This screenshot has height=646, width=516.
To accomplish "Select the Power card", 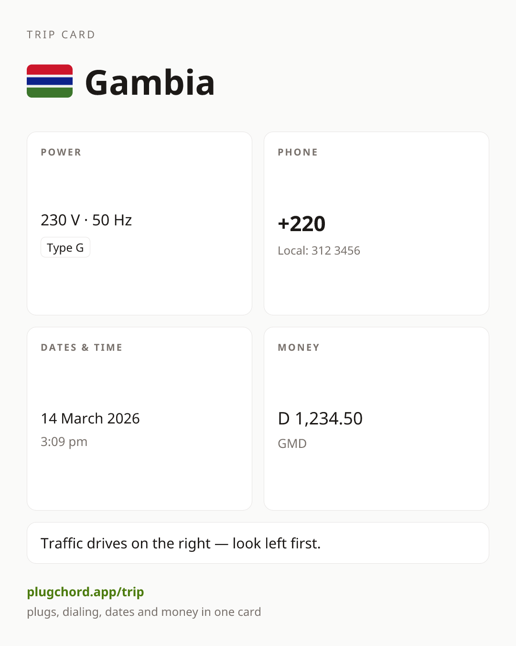I will pyautogui.click(x=140, y=223).
